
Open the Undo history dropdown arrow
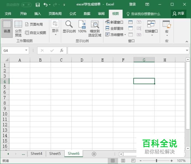tap(50, 5)
